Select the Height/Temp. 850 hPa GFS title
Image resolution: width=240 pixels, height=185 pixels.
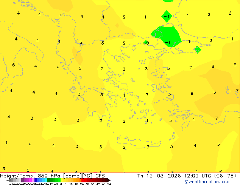tap(52, 176)
